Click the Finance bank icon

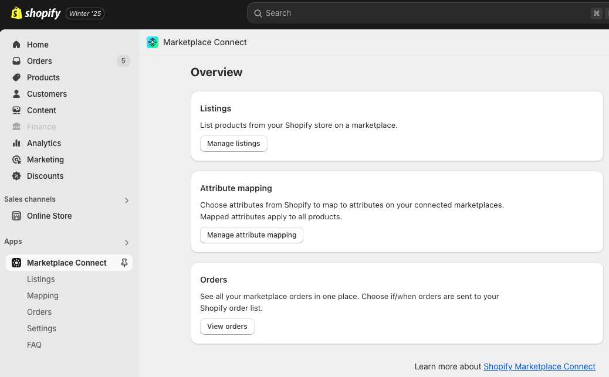point(16,127)
